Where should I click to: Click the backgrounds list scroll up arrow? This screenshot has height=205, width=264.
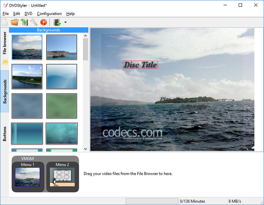[x=86, y=36]
